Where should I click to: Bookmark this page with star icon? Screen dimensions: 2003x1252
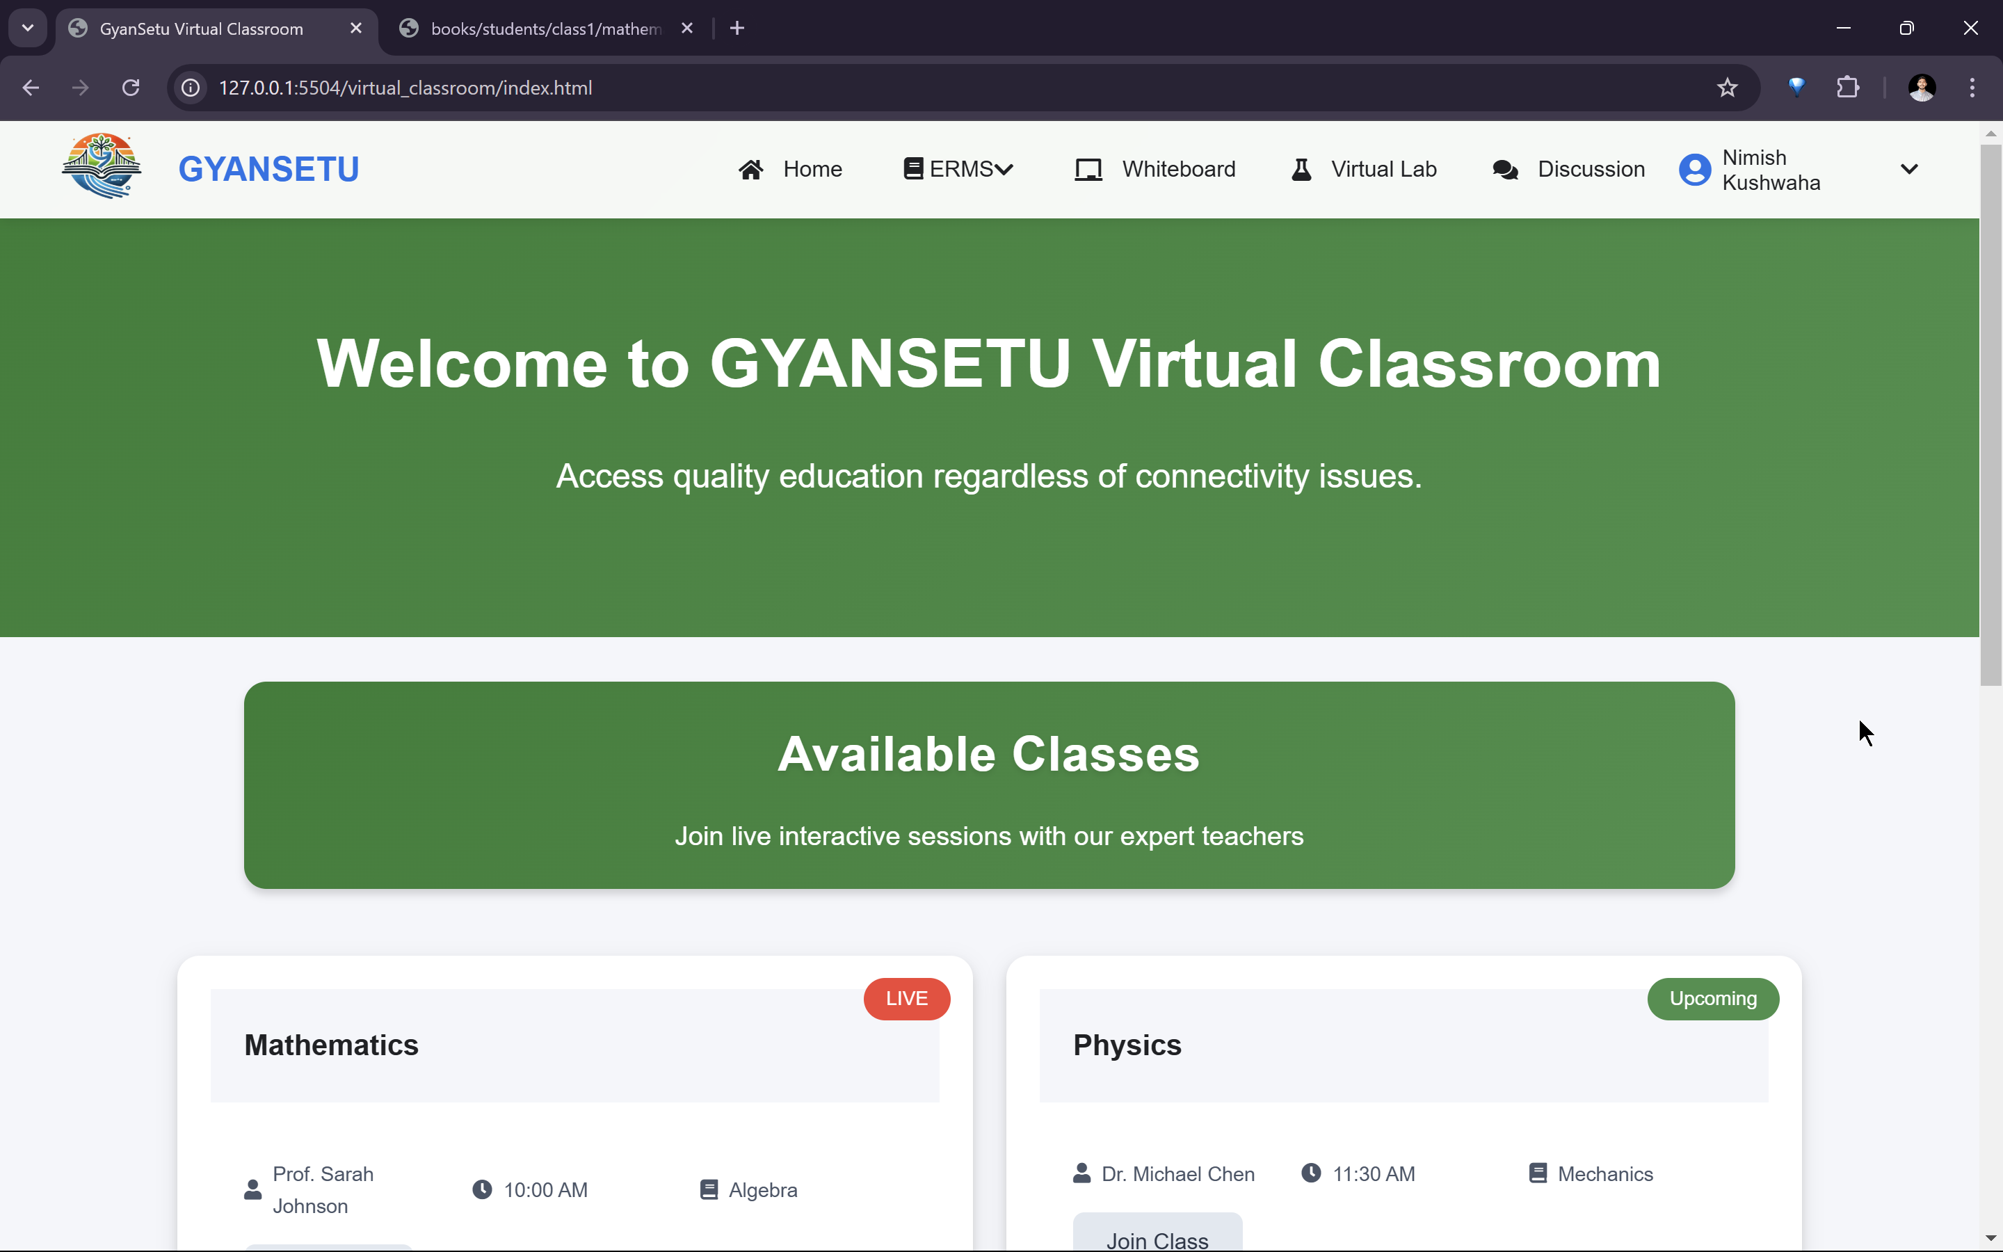[1727, 88]
